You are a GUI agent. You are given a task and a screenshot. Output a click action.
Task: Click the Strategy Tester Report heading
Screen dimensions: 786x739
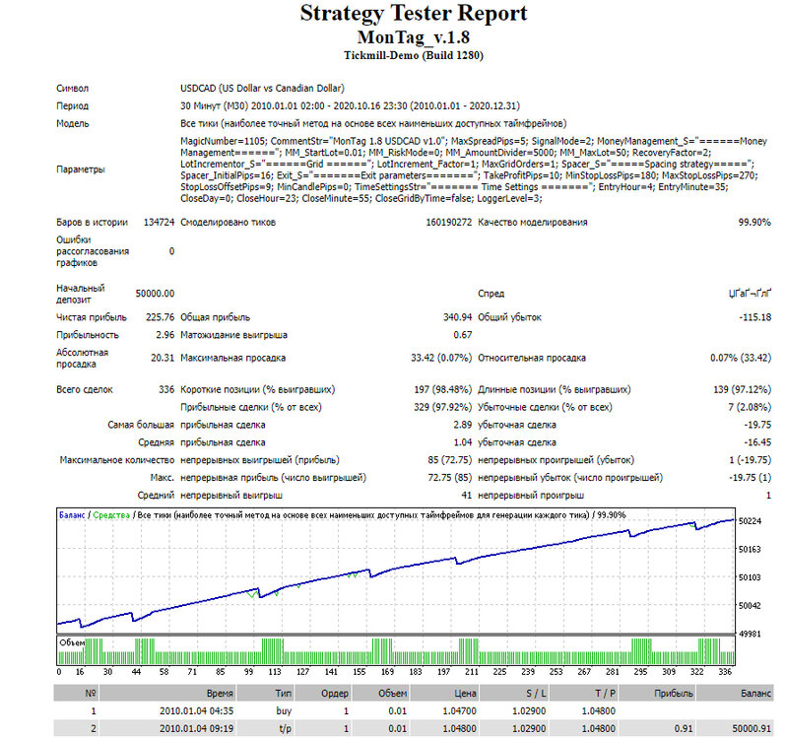tap(414, 14)
